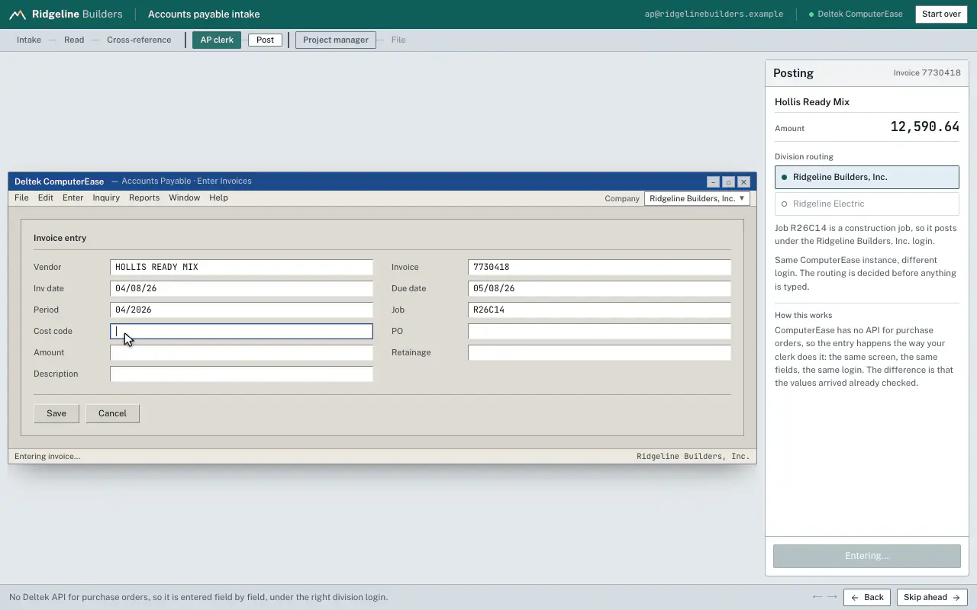Screen dimensions: 977x610
Task: Click the Skip ahead button
Action: pos(932,597)
